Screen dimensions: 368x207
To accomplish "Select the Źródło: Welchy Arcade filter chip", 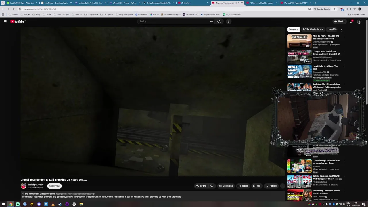I will 313,29.
